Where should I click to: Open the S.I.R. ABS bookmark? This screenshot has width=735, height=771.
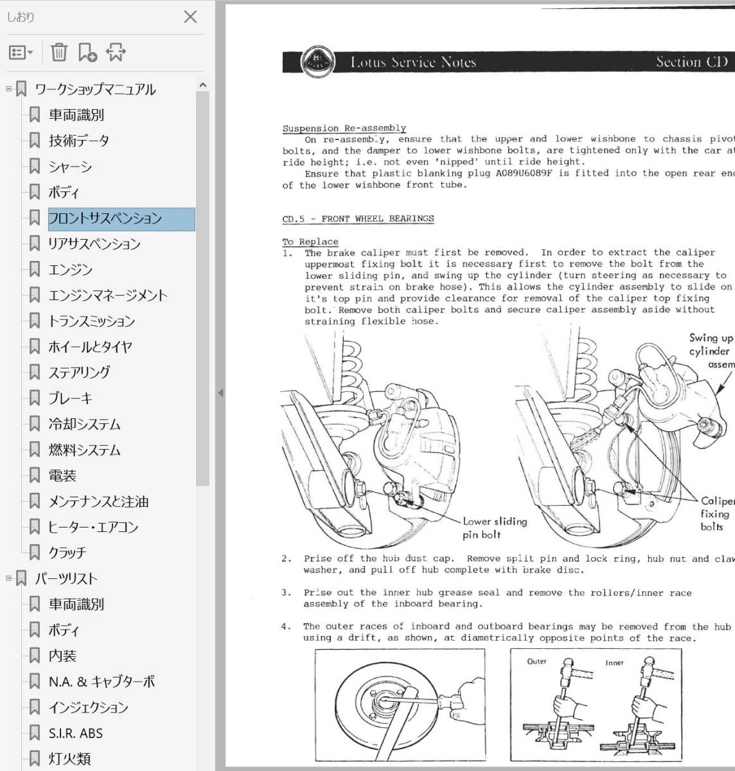point(76,732)
